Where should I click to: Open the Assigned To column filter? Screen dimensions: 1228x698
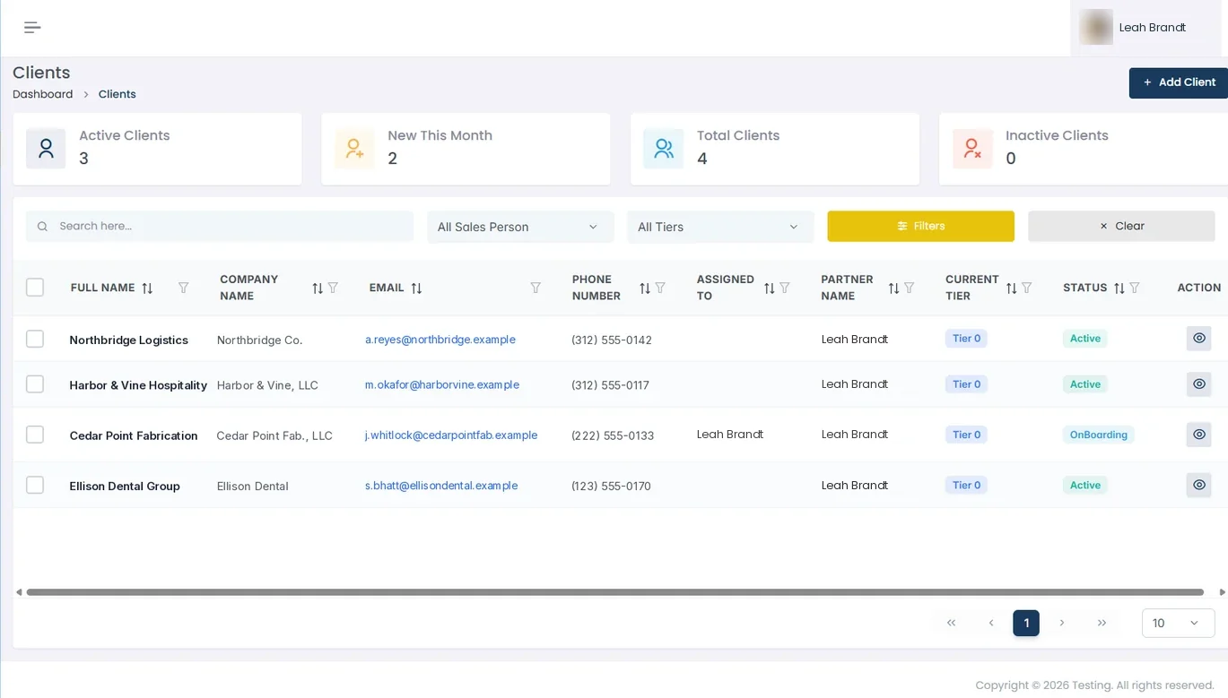[x=785, y=288]
